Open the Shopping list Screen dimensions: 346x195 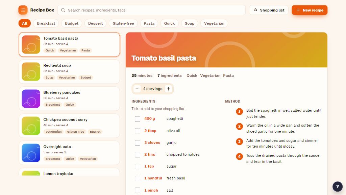[x=269, y=10]
